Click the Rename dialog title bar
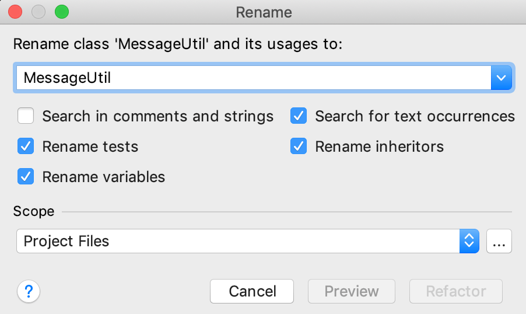This screenshot has height=314, width=526. 264,12
